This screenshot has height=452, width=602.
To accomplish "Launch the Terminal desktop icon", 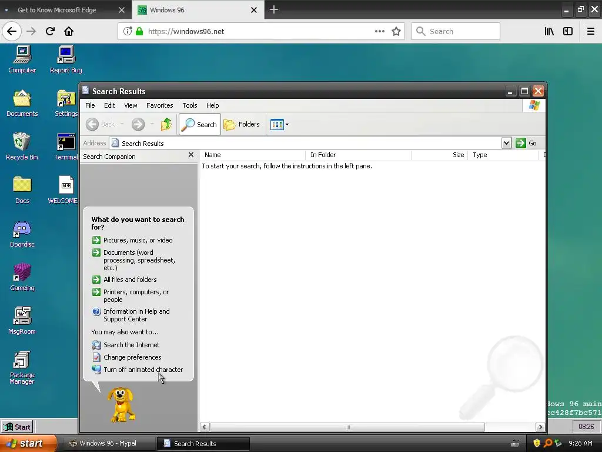I will point(66,147).
